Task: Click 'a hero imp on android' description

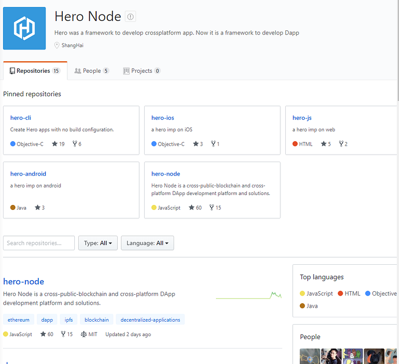Action: click(35, 185)
